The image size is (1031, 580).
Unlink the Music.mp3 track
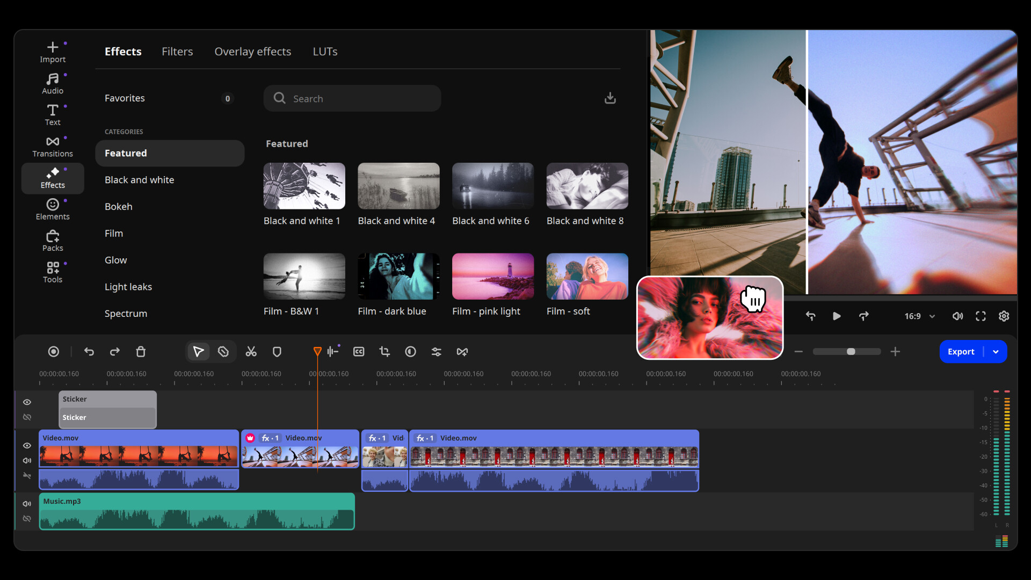(27, 518)
